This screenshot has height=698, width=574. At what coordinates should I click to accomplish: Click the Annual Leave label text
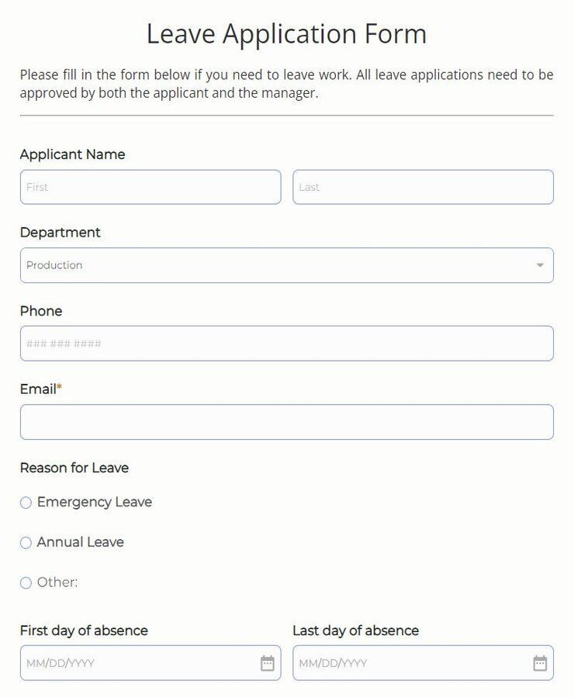[80, 543]
